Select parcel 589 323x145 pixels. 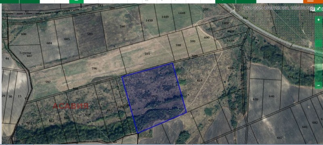click(90, 34)
